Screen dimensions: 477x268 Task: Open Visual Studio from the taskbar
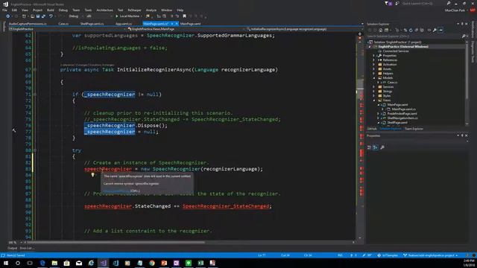[103, 263]
